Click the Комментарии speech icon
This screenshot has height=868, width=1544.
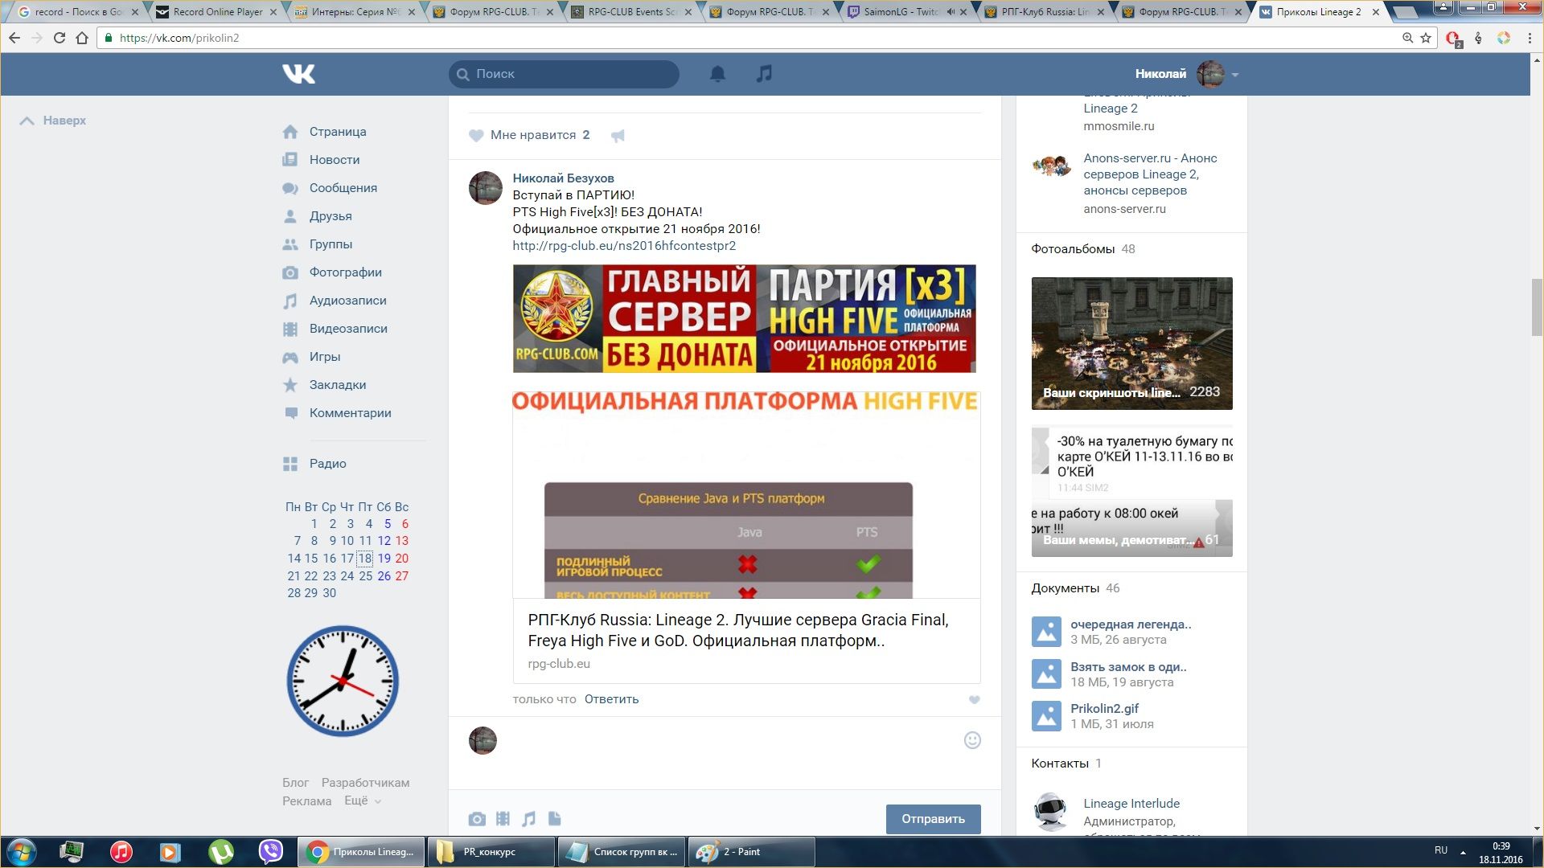[x=290, y=413]
